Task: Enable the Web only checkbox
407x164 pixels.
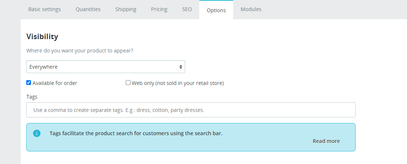Action: coord(128,83)
